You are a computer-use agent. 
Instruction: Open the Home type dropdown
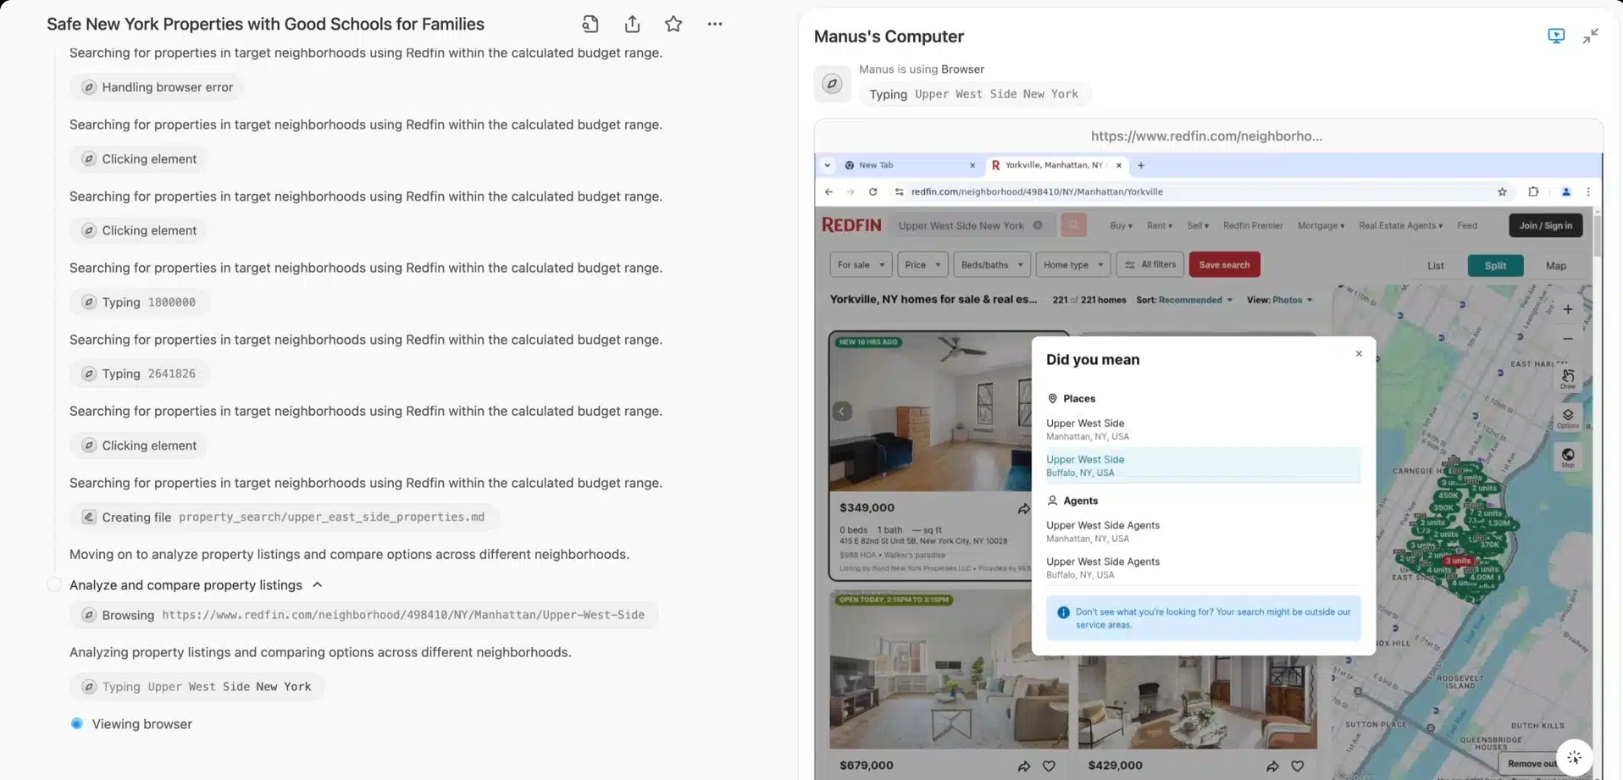(1073, 265)
